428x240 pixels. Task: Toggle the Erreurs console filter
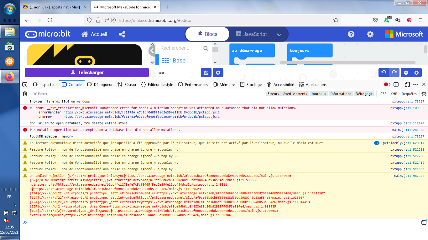coord(273,94)
